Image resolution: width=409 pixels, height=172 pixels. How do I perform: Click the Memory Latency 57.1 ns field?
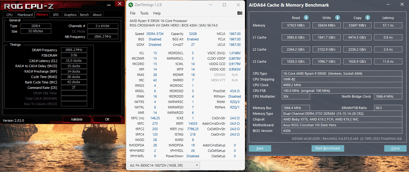click(388, 25)
